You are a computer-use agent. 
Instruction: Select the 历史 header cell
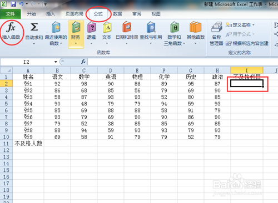click(x=191, y=77)
